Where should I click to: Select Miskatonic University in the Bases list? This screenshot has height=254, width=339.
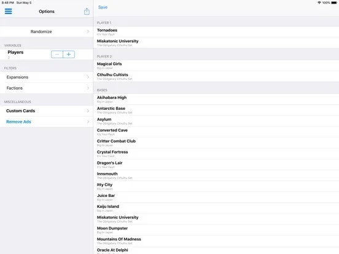click(216, 219)
